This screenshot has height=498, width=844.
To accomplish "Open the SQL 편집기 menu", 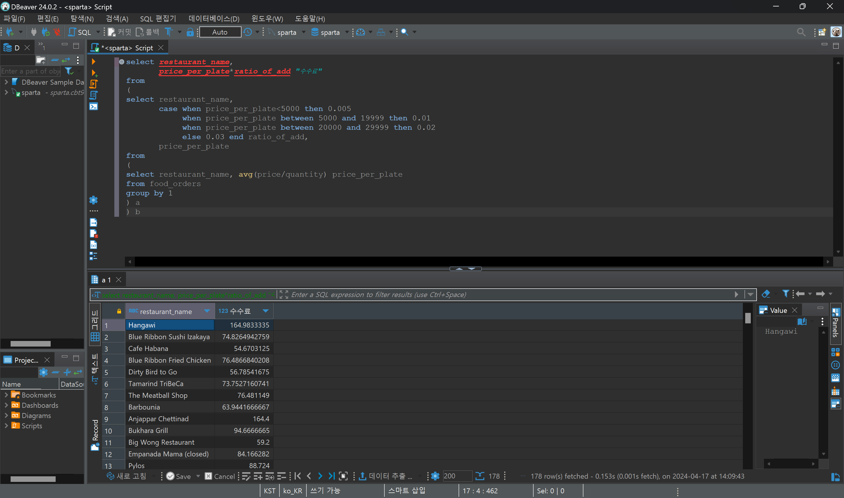I will tap(158, 19).
